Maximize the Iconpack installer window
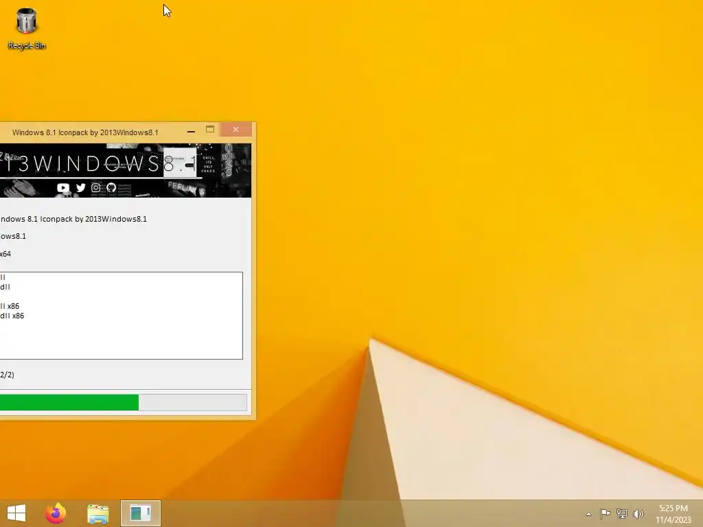This screenshot has width=703, height=527. point(210,130)
